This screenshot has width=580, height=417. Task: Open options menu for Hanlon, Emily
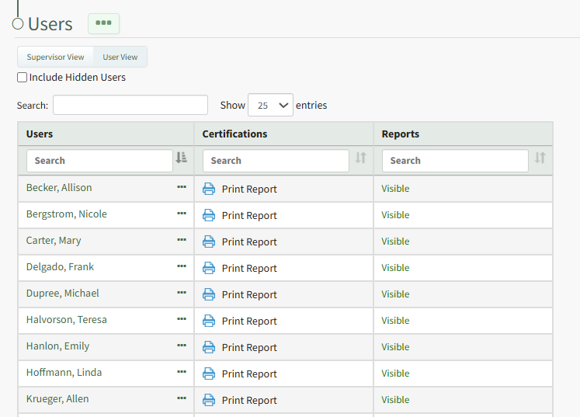click(182, 346)
